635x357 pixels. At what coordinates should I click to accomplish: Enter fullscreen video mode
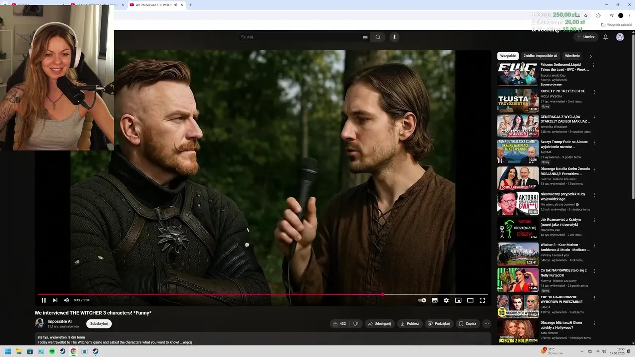pyautogui.click(x=482, y=300)
